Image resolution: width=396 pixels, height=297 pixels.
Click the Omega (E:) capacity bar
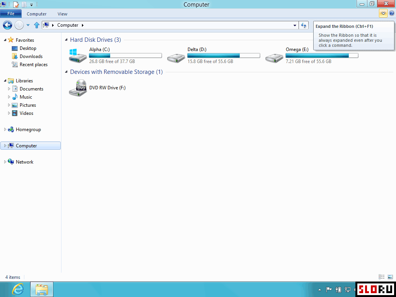point(322,56)
